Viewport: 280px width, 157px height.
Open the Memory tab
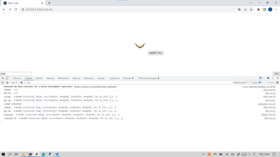click(76, 78)
